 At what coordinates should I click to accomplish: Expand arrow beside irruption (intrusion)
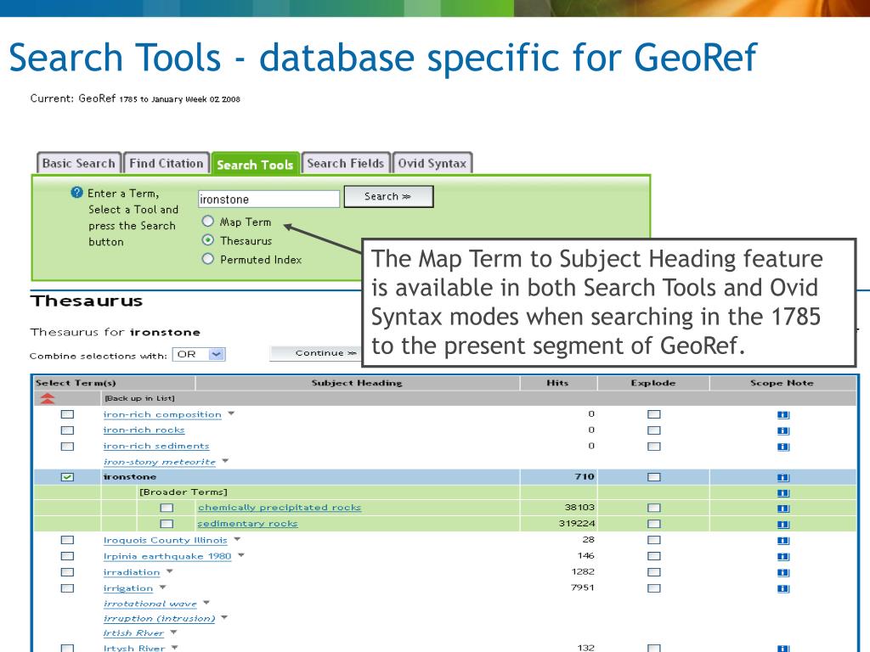[224, 616]
